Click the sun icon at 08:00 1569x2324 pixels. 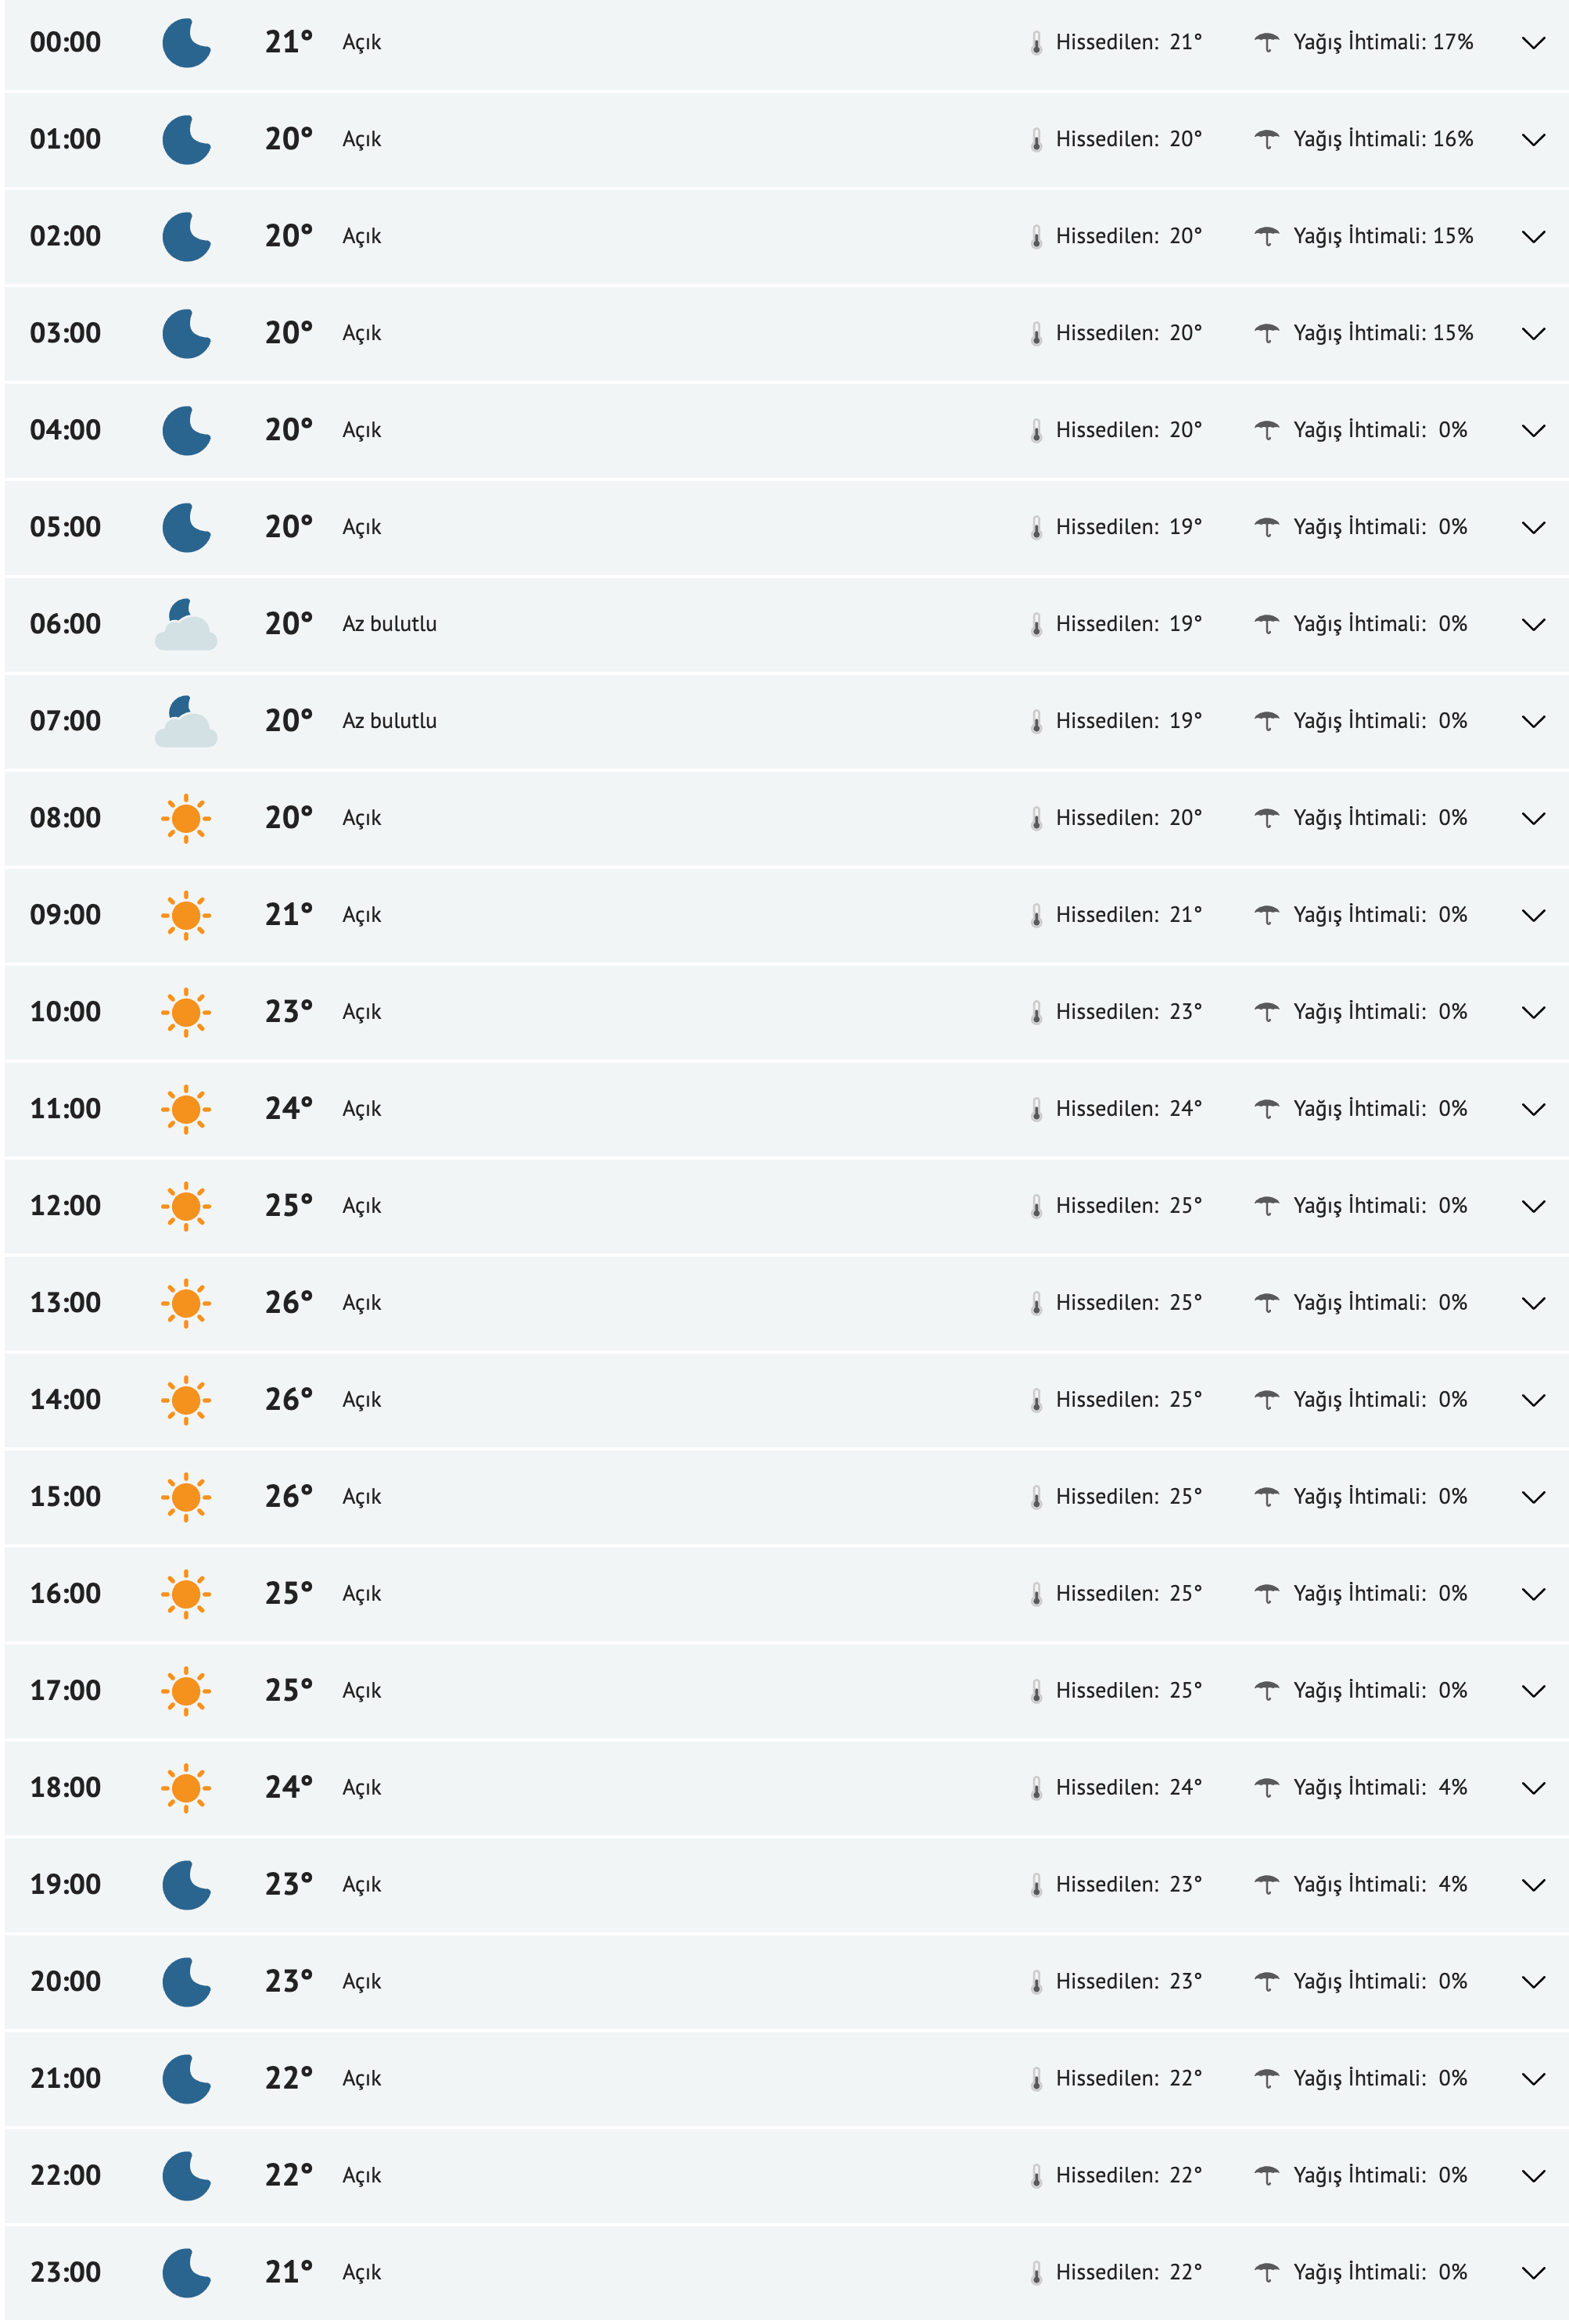186,819
